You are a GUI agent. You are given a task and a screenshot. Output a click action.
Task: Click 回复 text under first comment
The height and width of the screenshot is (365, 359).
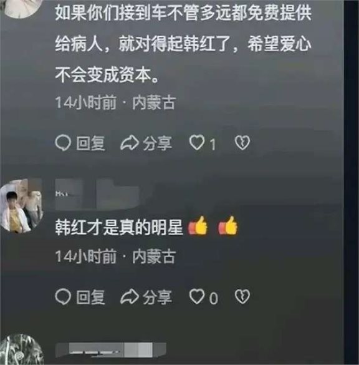click(90, 143)
